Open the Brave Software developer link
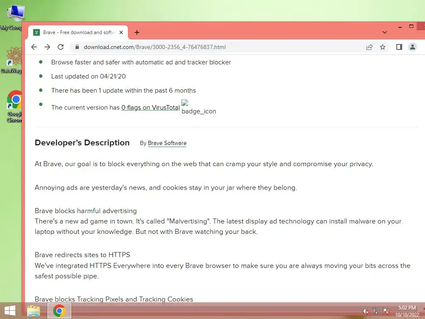Image resolution: width=425 pixels, height=319 pixels. click(167, 143)
